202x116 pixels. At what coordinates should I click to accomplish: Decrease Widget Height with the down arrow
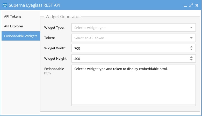point(191,60)
